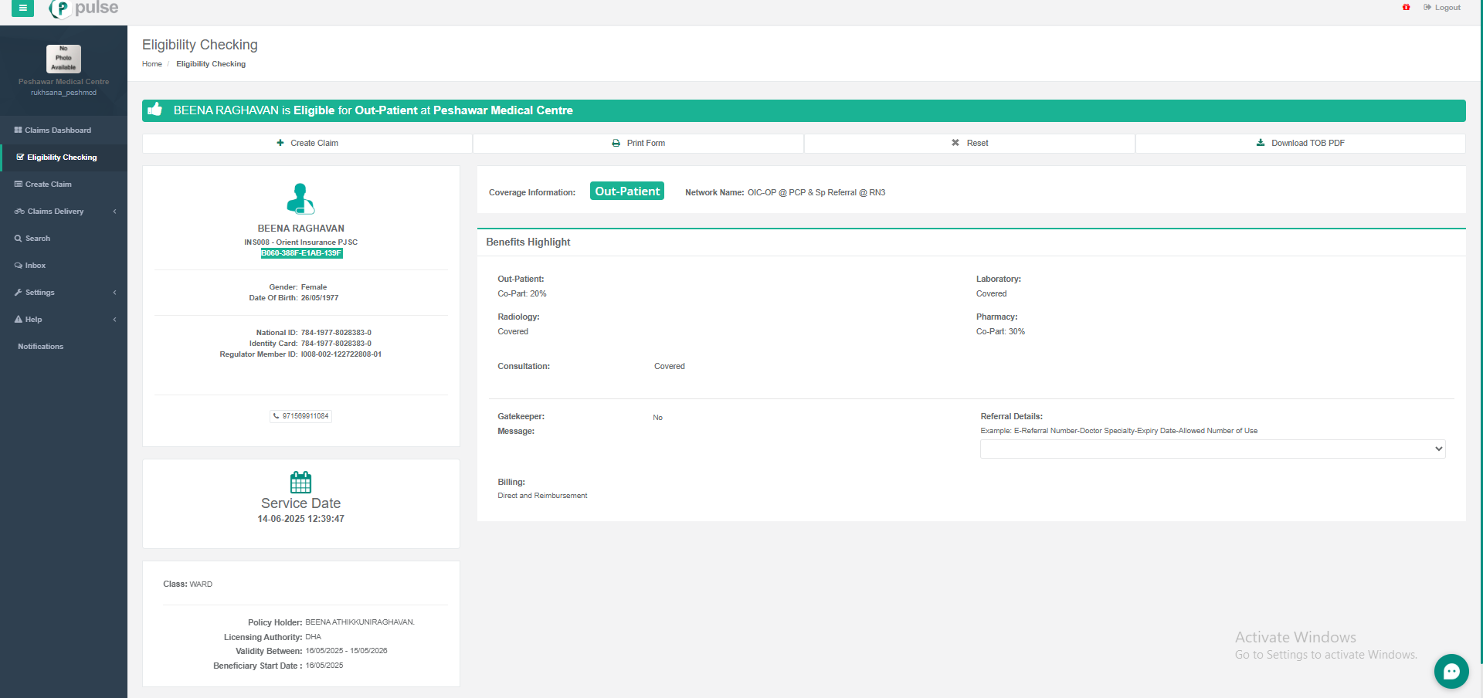Open the chat support bubble icon
The height and width of the screenshot is (698, 1483).
1451,671
